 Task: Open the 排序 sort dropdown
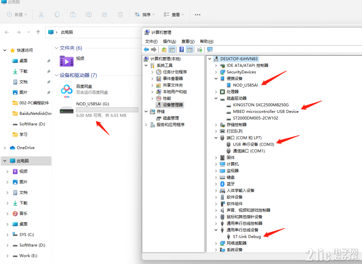[x=144, y=15]
